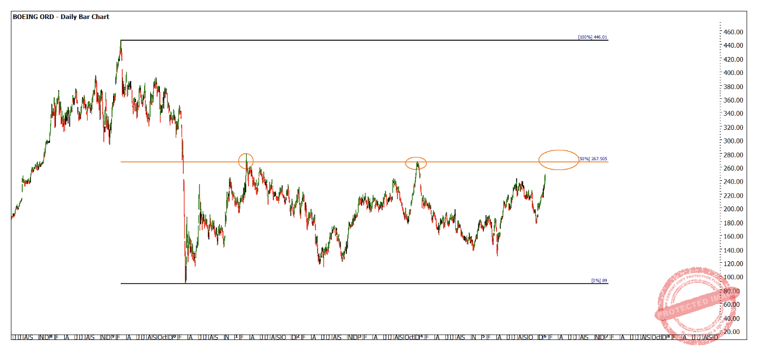Click the BOEING ORD chart title
Screen dimensions: 758x353
click(61, 17)
